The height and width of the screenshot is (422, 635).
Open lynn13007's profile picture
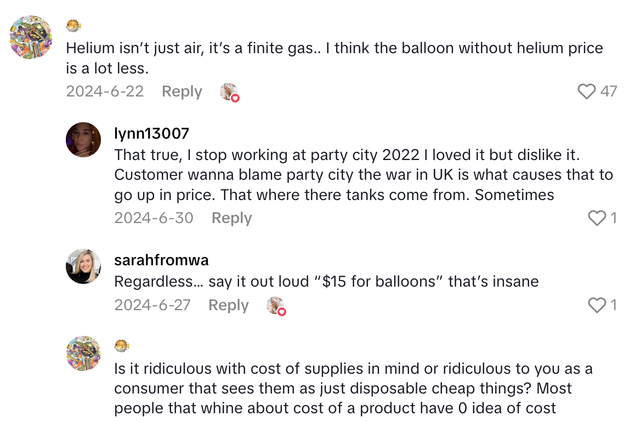(x=83, y=140)
